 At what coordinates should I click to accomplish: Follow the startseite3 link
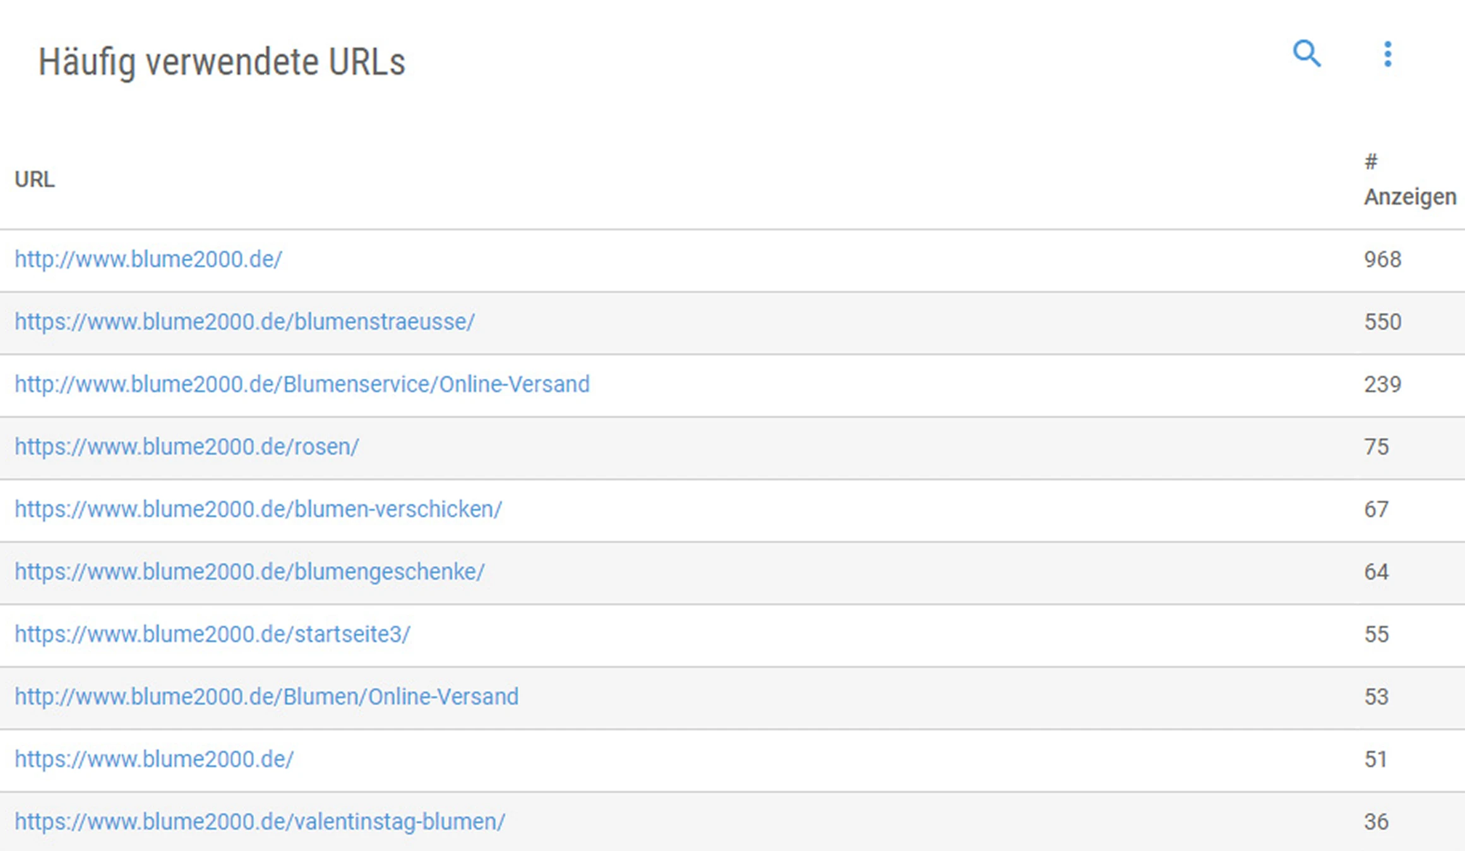pyautogui.click(x=213, y=634)
